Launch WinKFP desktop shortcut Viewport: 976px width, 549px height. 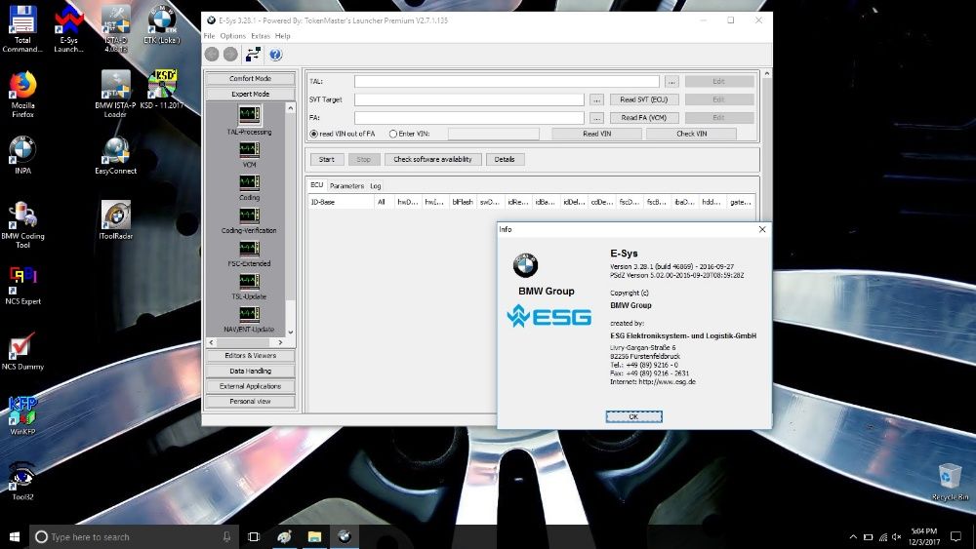(22, 416)
